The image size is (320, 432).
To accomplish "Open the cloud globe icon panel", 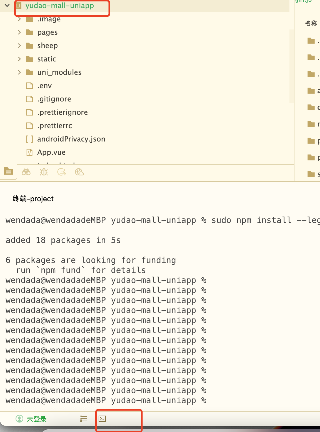I will [x=79, y=172].
